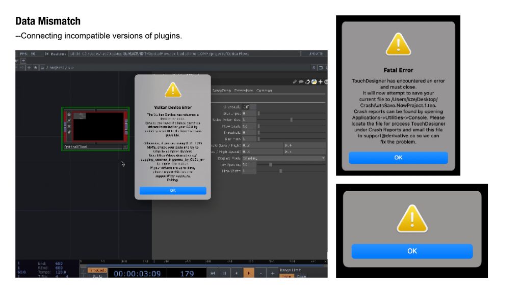Viewport: 522px width, 293px height.
Task: Click the timecode display 00:00:03:09
Action: click(x=137, y=273)
